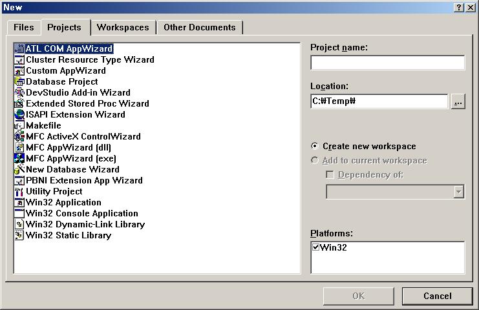Image resolution: width=479 pixels, height=310 pixels.
Task: Click the MFC AppWizard (dll) icon
Action: (19, 147)
